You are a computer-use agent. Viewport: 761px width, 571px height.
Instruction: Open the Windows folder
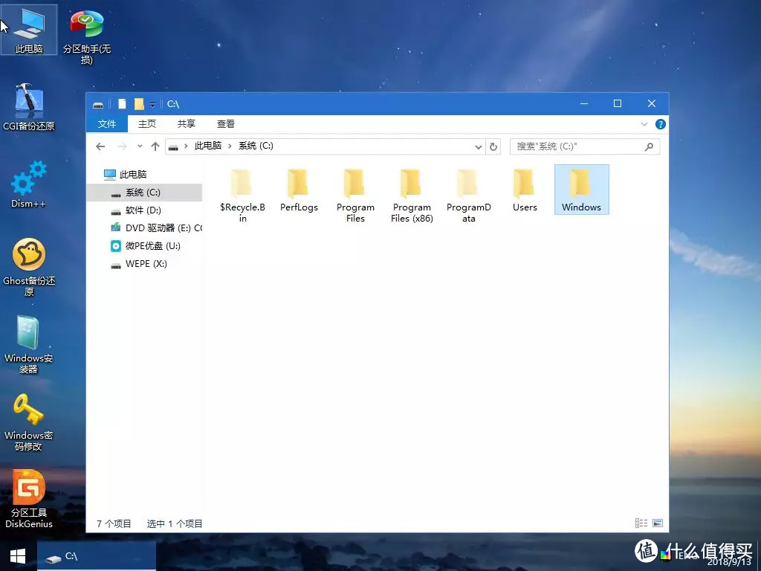point(581,189)
